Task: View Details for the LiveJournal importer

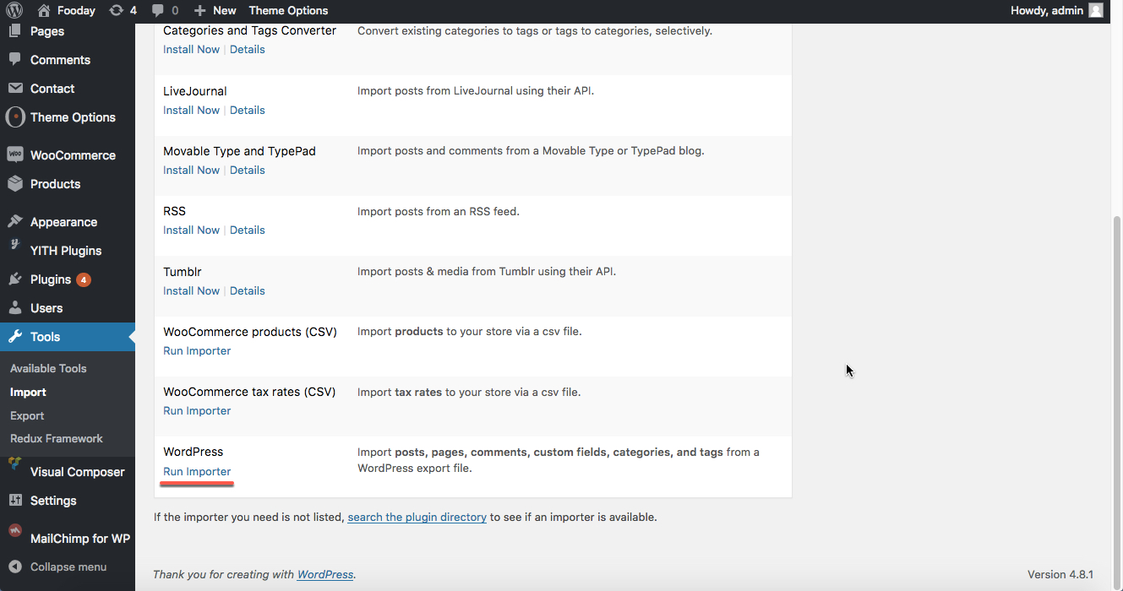Action: click(248, 110)
